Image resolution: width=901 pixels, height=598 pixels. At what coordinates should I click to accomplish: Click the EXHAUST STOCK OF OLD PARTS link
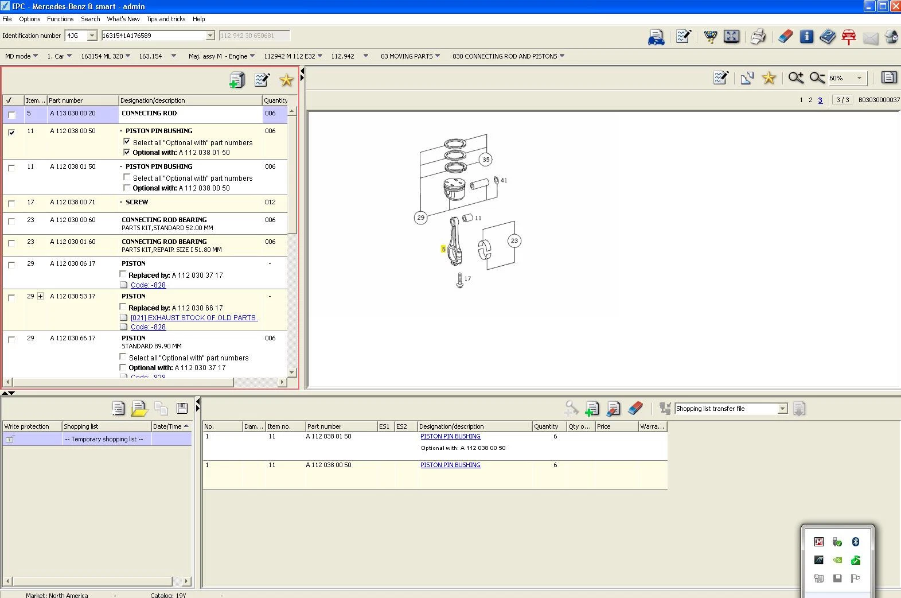(x=193, y=317)
